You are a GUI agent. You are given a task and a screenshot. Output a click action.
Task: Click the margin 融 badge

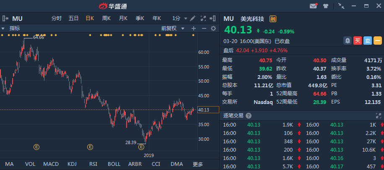pos(273,19)
